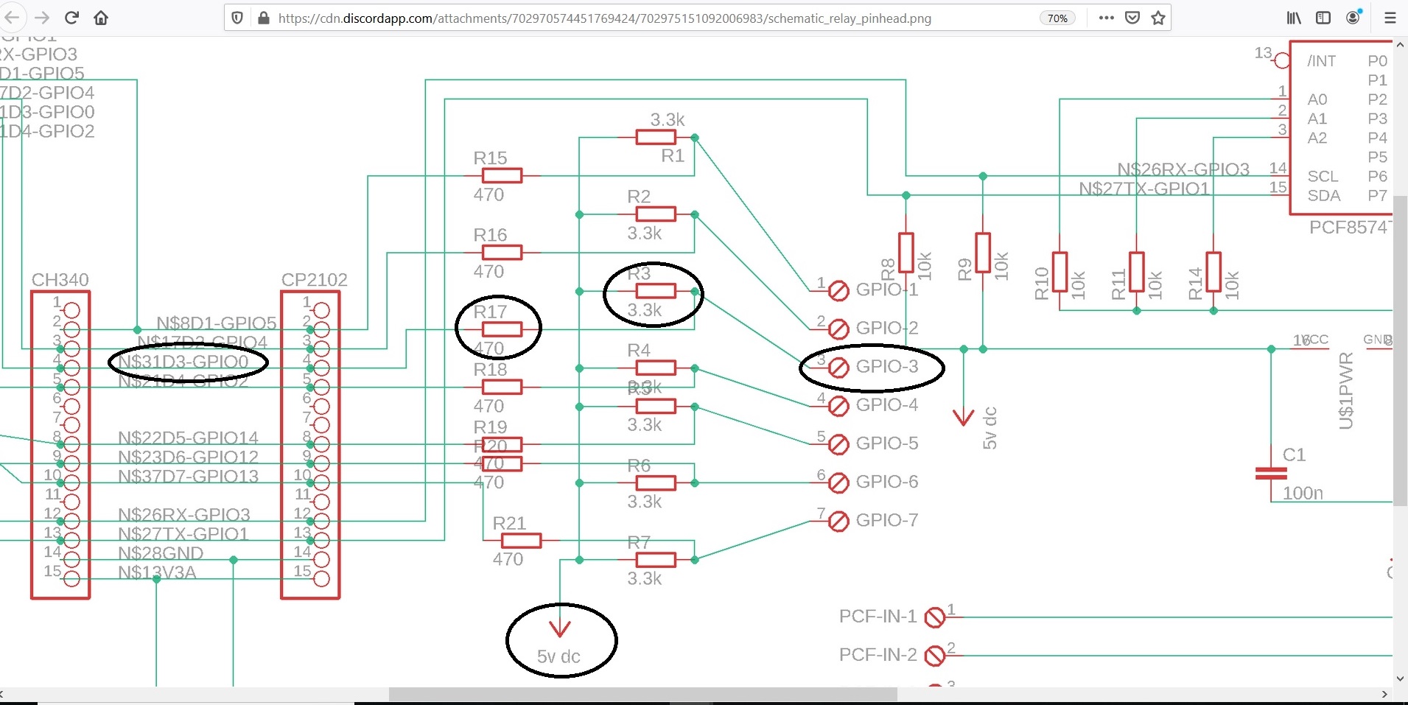The width and height of the screenshot is (1408, 705).
Task: Click the horizontal scrollbar thumb
Action: 642,694
